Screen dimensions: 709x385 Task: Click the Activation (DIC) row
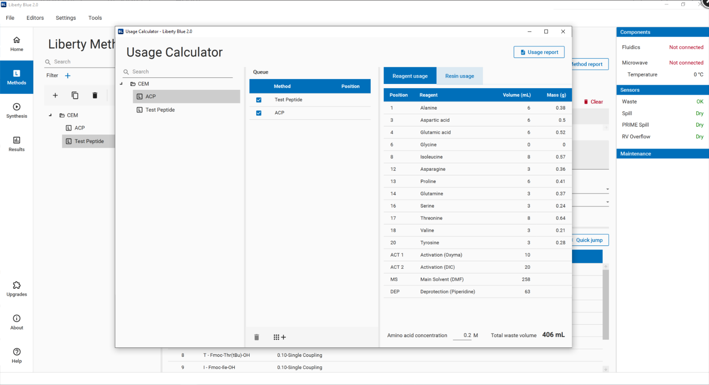click(x=478, y=267)
